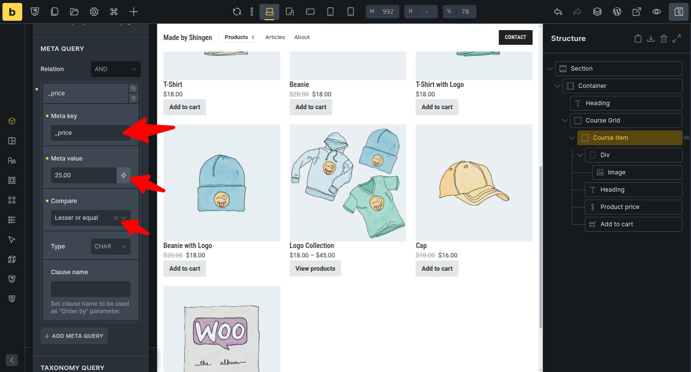This screenshot has height=372, width=691.
Task: Clear the Compare selection with X
Action: click(116, 218)
